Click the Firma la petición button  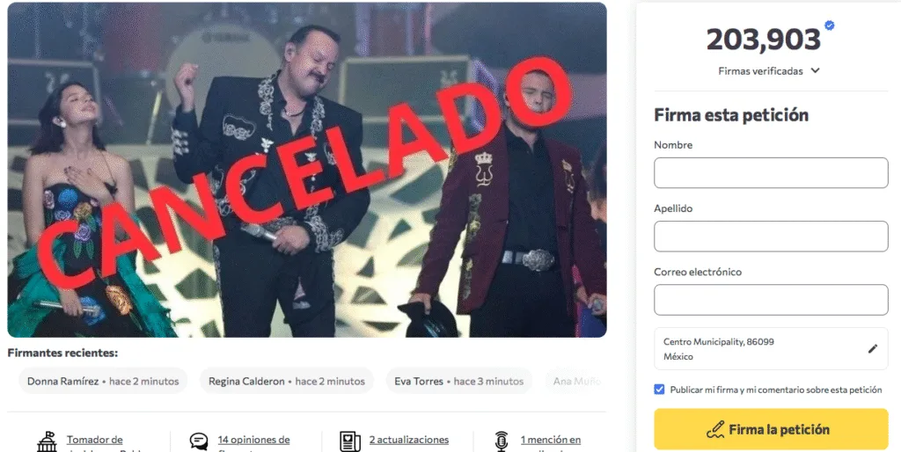[x=771, y=429]
